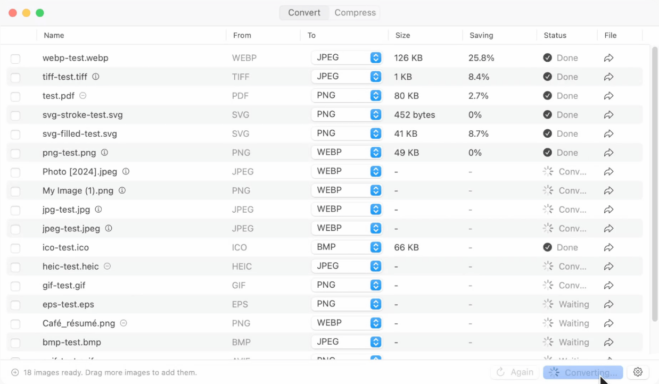Image resolution: width=659 pixels, height=384 pixels.
Task: Tick the gif-test.gif checkbox
Action: [15, 286]
